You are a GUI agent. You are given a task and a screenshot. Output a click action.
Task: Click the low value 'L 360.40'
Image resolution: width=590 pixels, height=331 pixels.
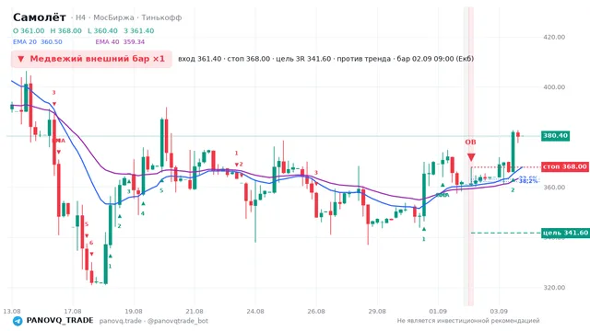click(x=102, y=30)
